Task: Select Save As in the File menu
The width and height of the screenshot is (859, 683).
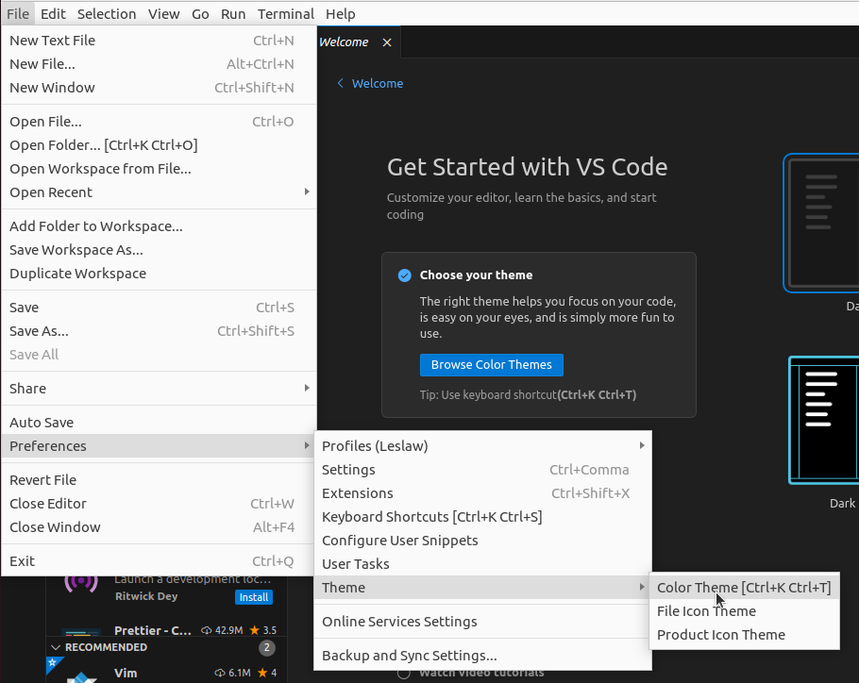Action: (159, 330)
